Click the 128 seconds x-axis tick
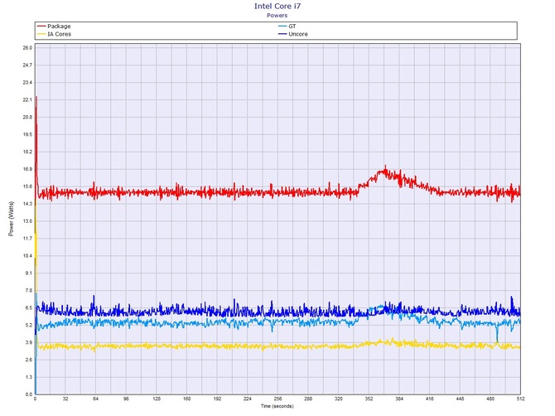This screenshot has width=555, height=416. coord(157,399)
